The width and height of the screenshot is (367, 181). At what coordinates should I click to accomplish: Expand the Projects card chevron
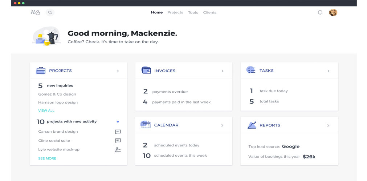click(118, 71)
